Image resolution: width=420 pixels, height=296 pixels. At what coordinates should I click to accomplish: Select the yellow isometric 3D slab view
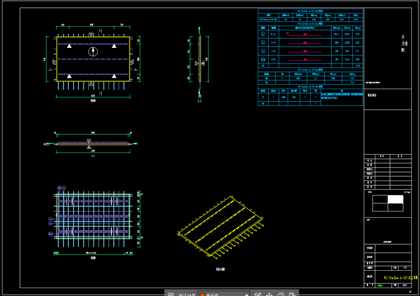tap(220, 228)
